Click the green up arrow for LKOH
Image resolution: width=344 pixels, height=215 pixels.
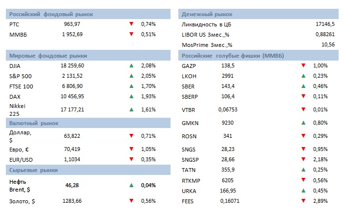[x=303, y=76]
